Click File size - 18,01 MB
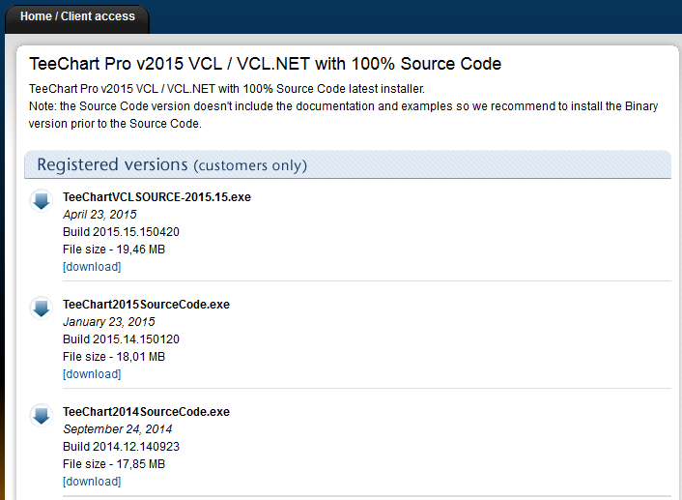Screen dimensions: 682x500 (114, 356)
